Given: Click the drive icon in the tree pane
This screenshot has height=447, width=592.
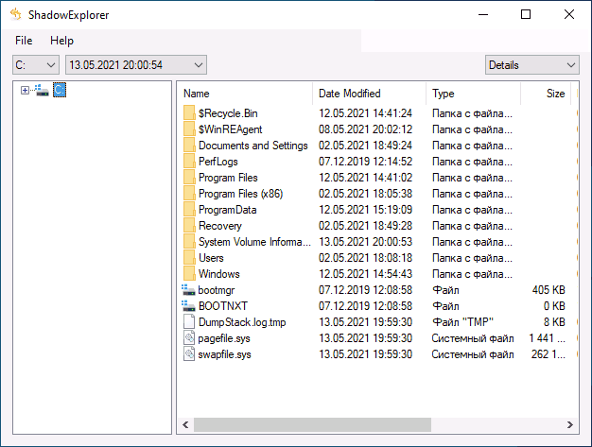Looking at the screenshot, I should (42, 91).
